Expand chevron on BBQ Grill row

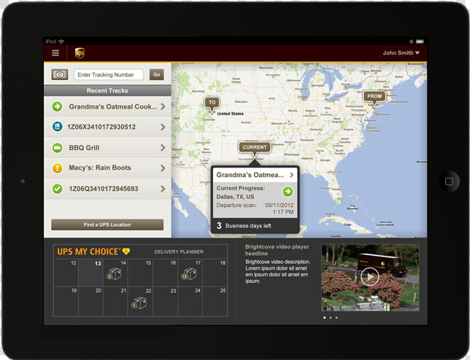163,147
